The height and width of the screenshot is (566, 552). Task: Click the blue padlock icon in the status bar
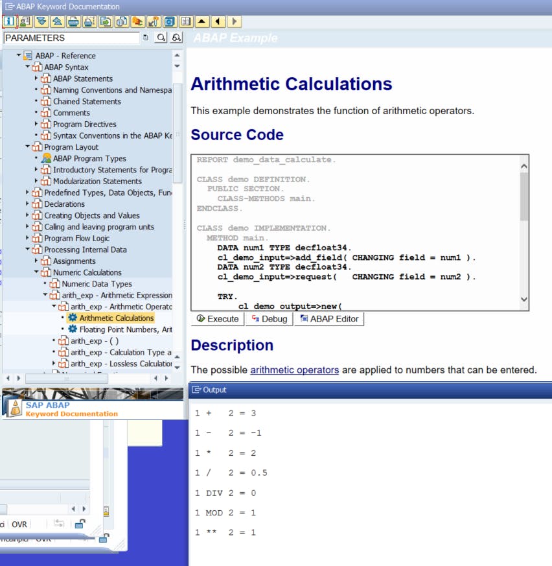tap(80, 524)
